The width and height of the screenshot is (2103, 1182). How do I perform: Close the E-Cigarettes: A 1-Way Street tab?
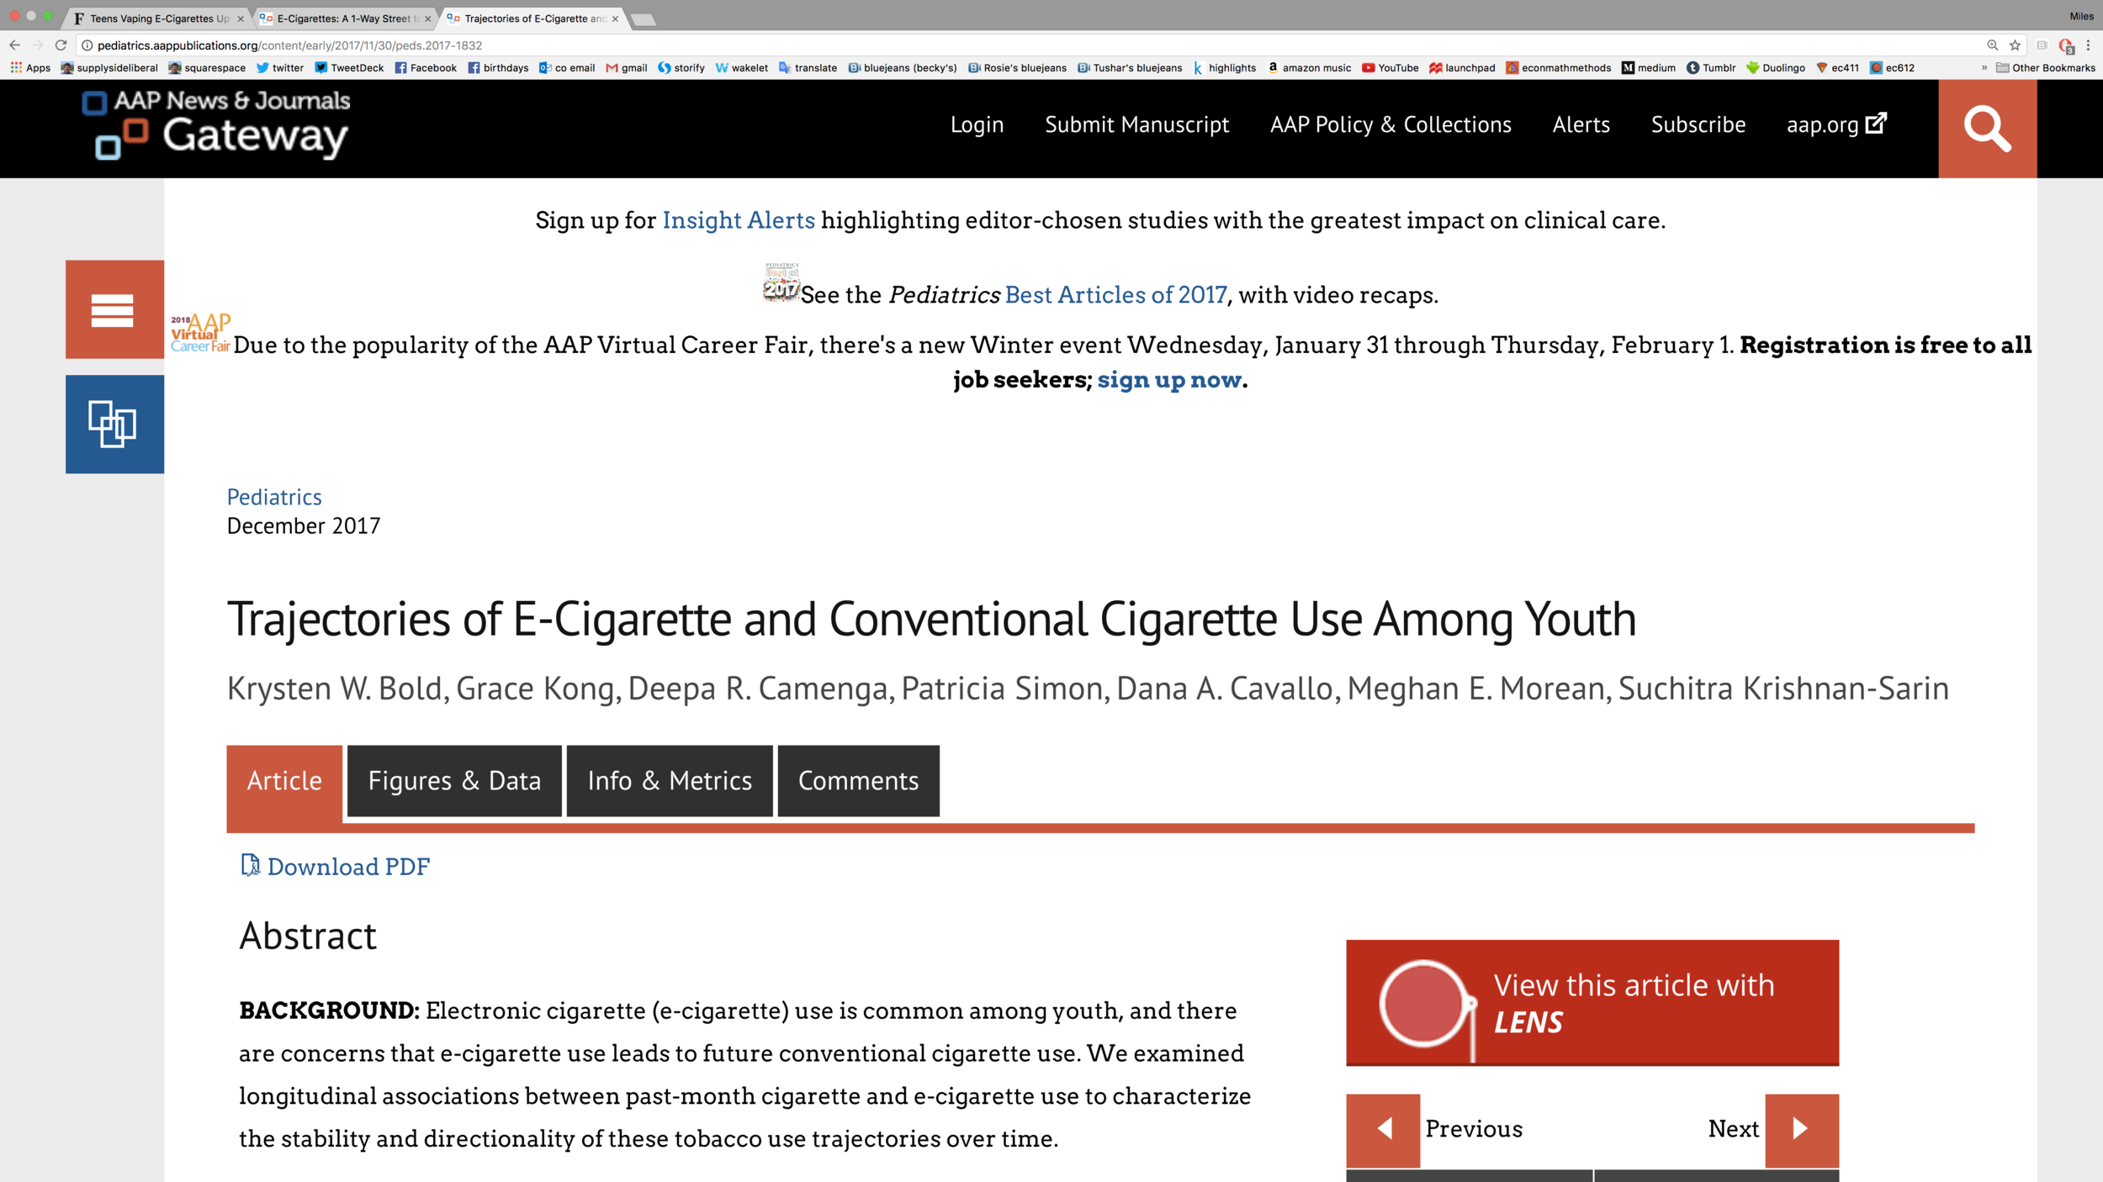pyautogui.click(x=428, y=18)
